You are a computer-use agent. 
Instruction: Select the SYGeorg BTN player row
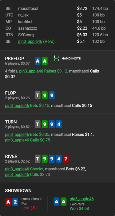(x=57, y=35)
